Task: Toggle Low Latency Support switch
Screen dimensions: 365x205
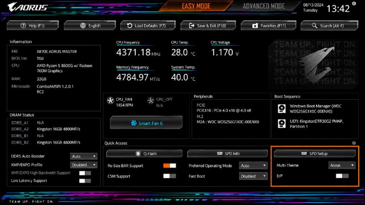Action: 85,181
